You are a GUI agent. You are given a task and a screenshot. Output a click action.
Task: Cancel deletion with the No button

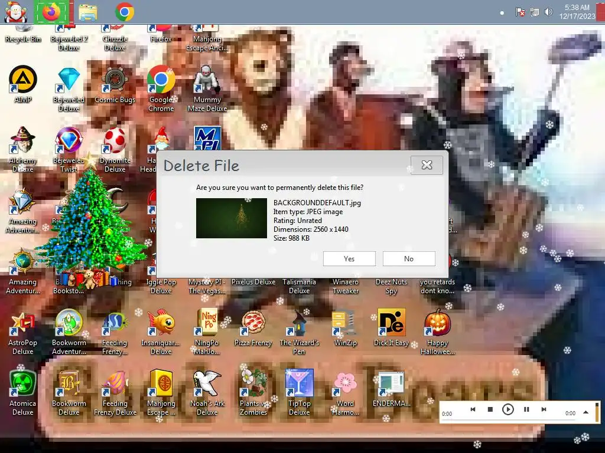pos(409,259)
